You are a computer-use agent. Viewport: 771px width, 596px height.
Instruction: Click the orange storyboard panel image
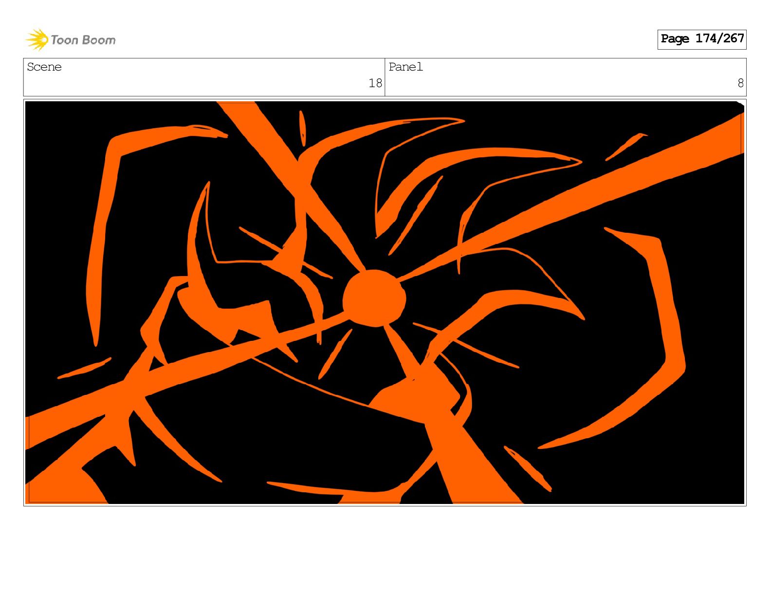tap(385, 302)
